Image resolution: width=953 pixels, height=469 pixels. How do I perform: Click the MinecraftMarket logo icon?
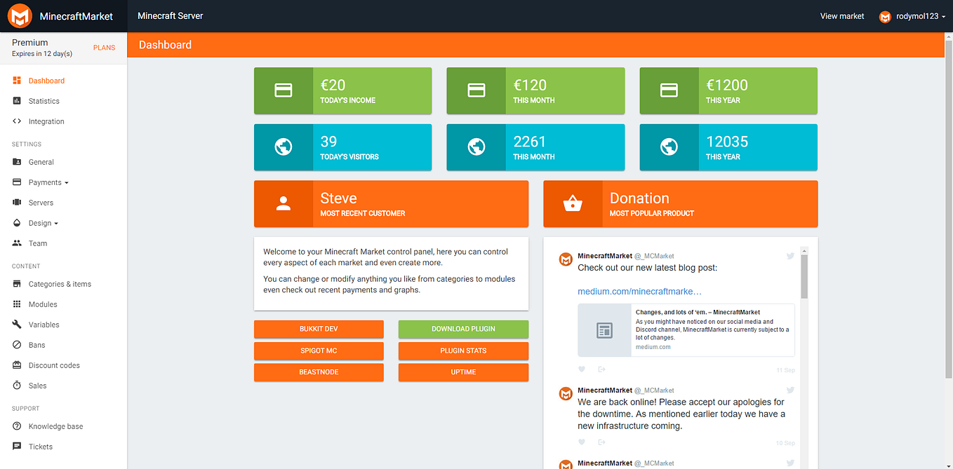coord(20,16)
